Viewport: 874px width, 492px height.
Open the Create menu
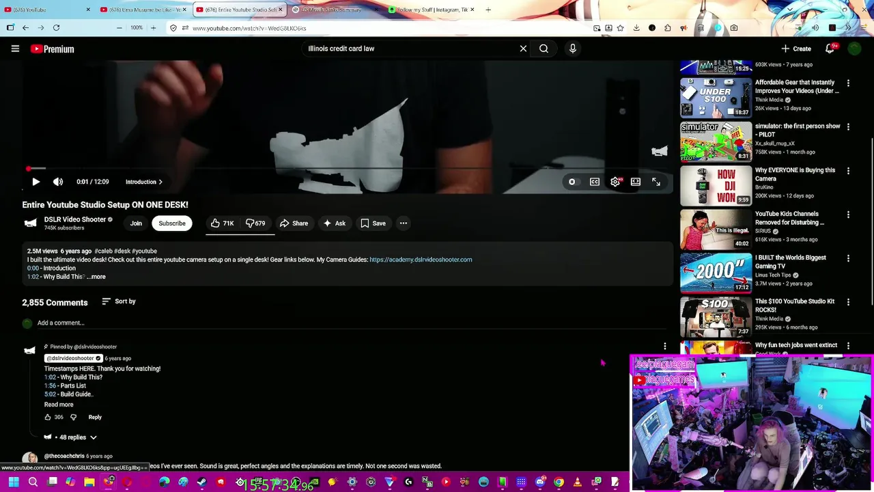(x=796, y=49)
